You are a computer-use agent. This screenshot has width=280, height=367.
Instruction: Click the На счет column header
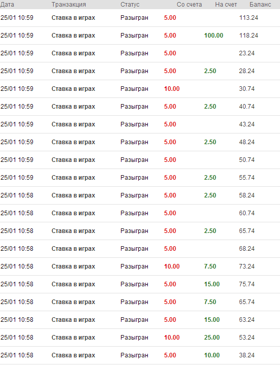point(226,5)
